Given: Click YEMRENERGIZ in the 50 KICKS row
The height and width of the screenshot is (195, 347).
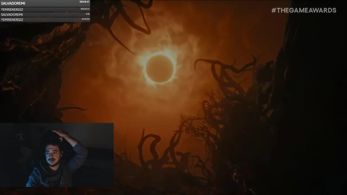Looking at the screenshot, I should [x=12, y=20].
